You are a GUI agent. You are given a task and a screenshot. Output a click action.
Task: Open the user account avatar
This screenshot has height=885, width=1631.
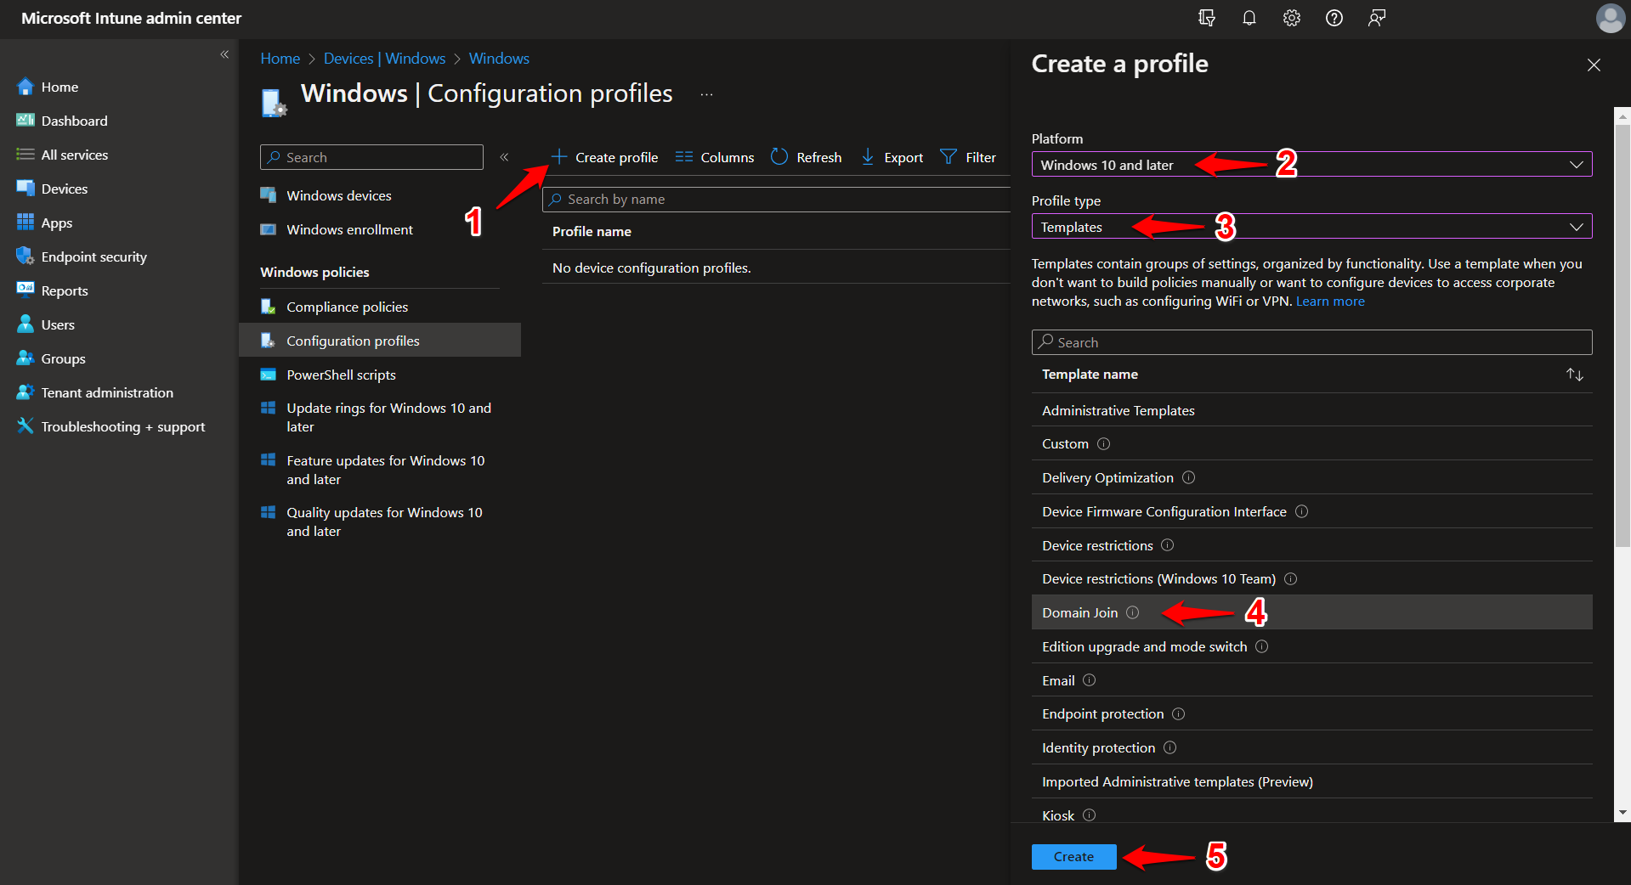(x=1610, y=18)
